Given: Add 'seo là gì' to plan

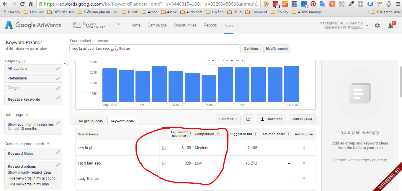Looking at the screenshot, I should (x=304, y=147).
